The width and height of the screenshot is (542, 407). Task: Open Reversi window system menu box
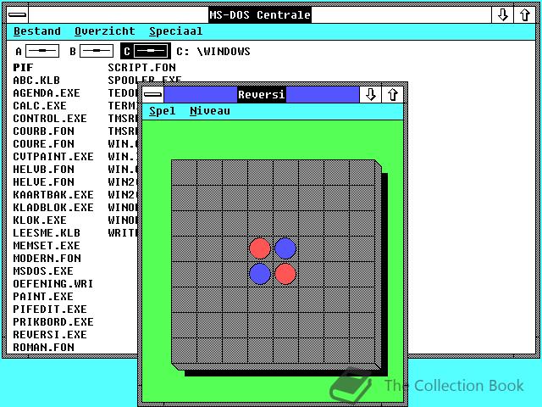click(x=153, y=94)
